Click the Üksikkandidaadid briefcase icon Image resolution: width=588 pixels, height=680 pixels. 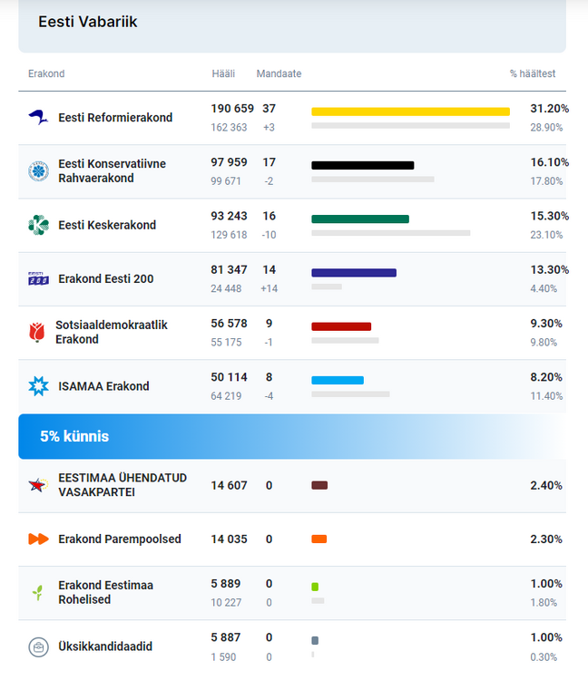coord(38,646)
